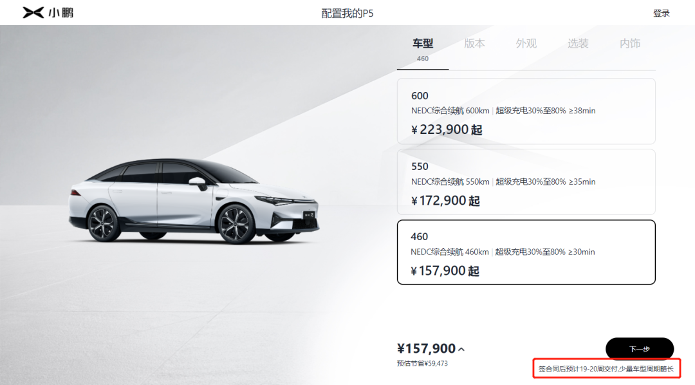
Task: Open the 内饰 tab
Action: pyautogui.click(x=630, y=44)
